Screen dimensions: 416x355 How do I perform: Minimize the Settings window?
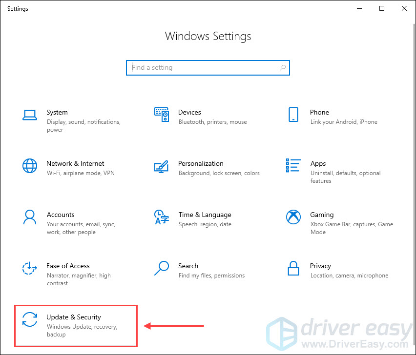[x=359, y=8]
